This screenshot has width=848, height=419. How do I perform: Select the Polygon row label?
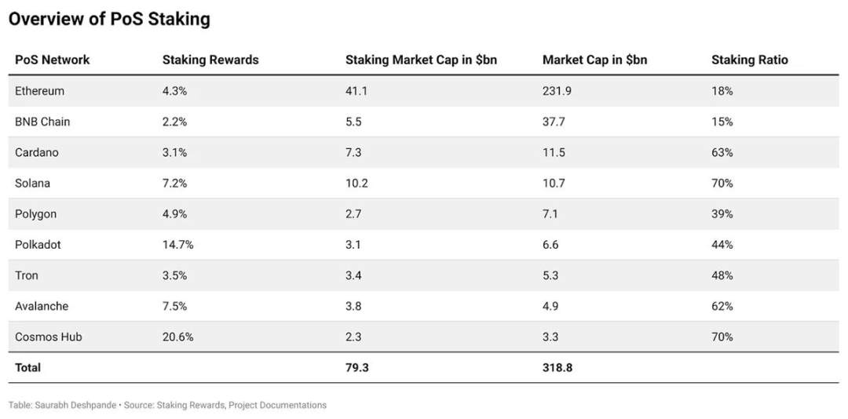tap(36, 213)
